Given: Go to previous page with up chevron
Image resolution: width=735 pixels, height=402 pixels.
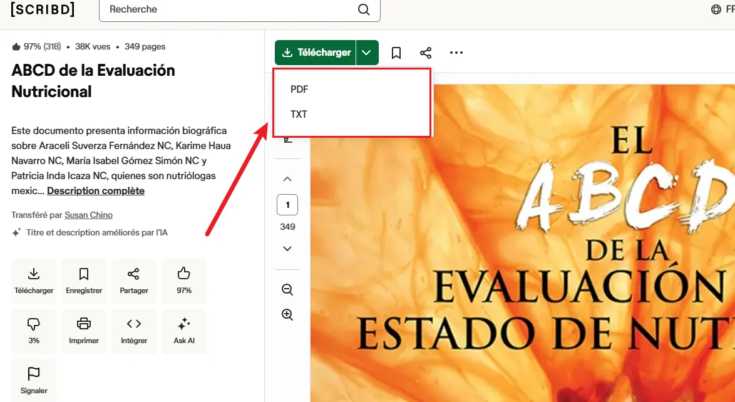Looking at the screenshot, I should point(287,179).
